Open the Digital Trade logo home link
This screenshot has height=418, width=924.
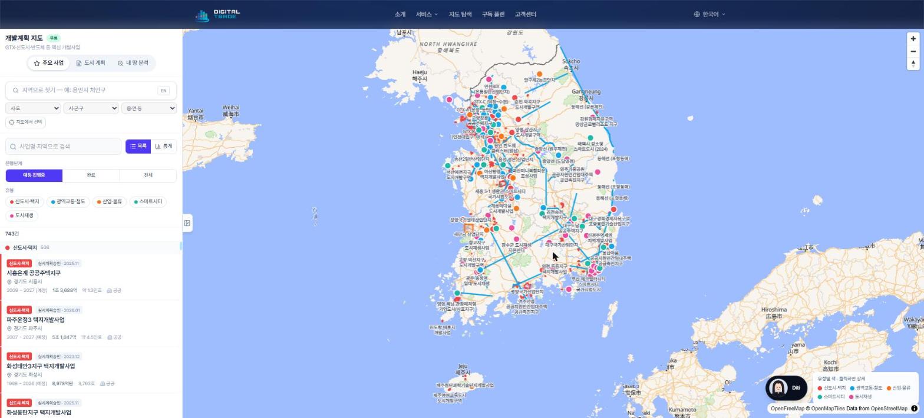point(218,14)
